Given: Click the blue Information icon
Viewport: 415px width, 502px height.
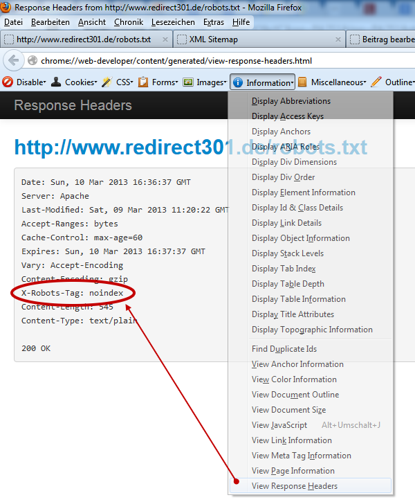Looking at the screenshot, I should pyautogui.click(x=238, y=82).
